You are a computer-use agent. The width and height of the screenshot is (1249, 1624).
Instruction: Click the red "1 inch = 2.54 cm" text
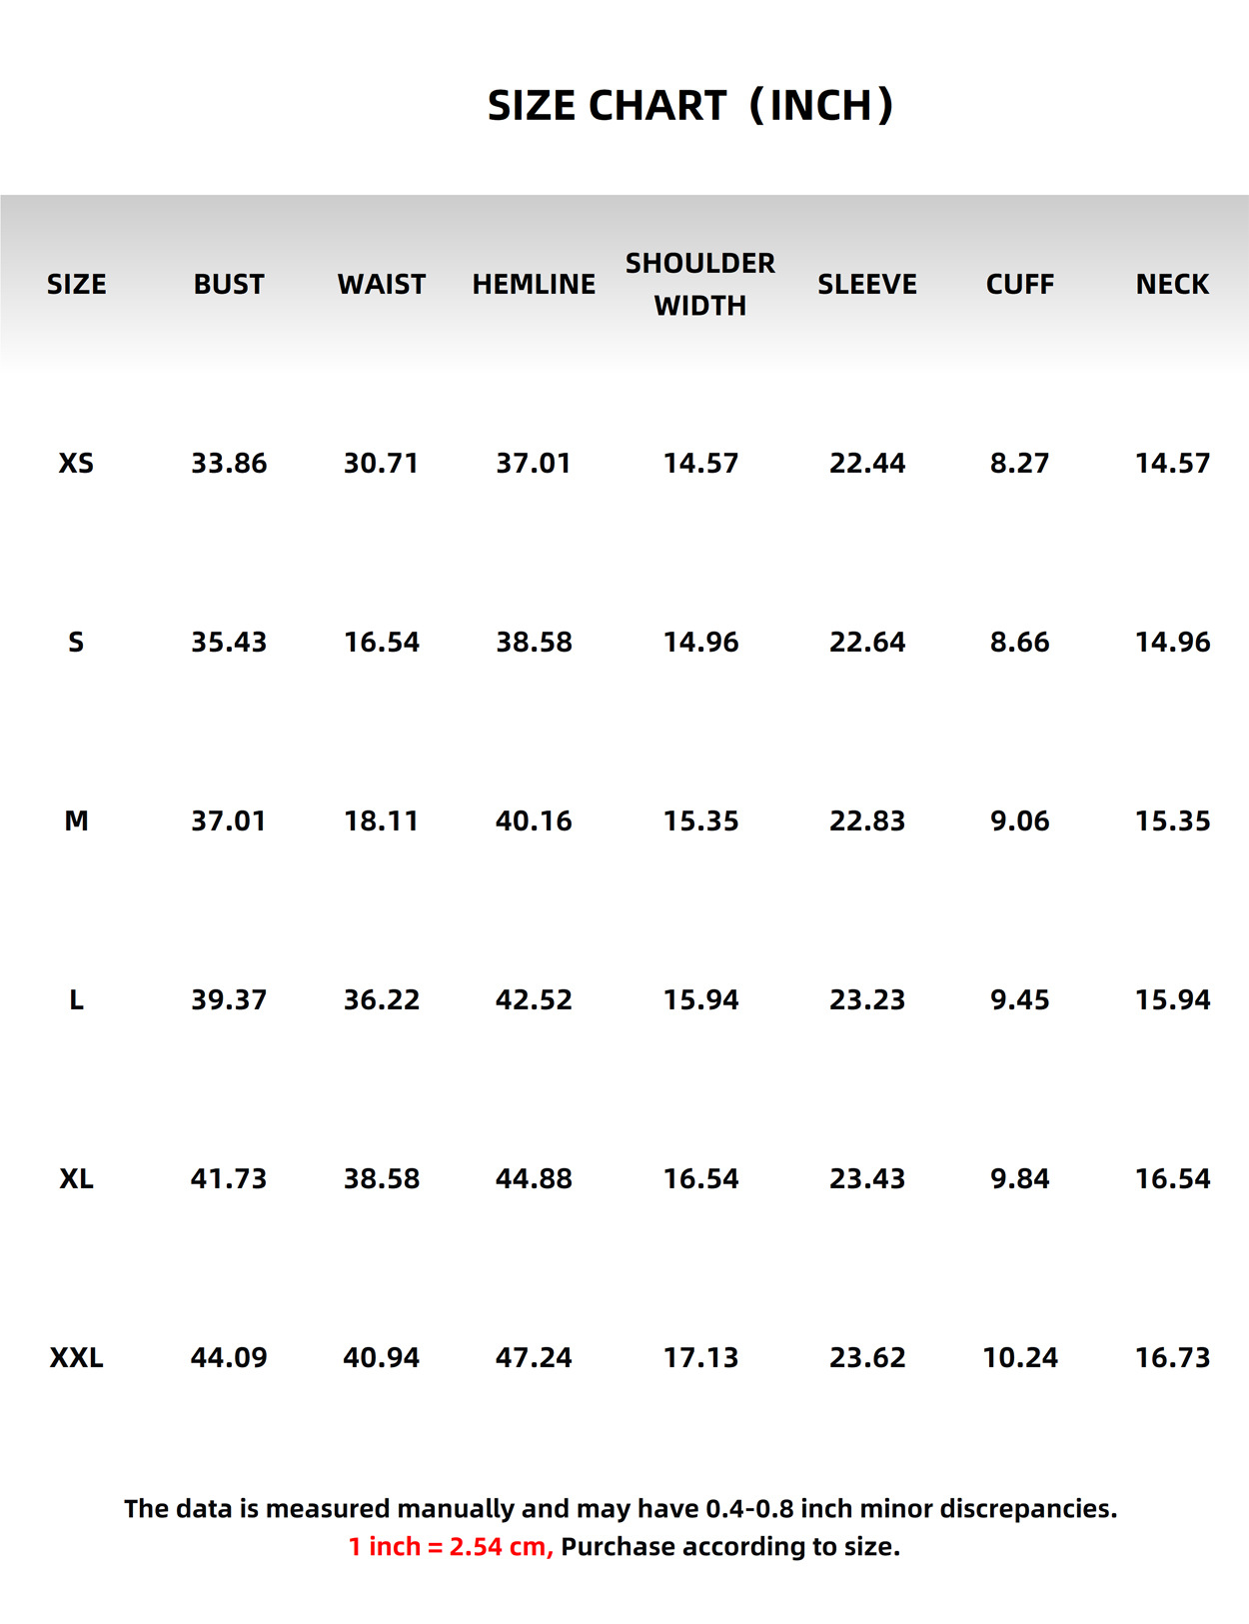click(x=450, y=1547)
